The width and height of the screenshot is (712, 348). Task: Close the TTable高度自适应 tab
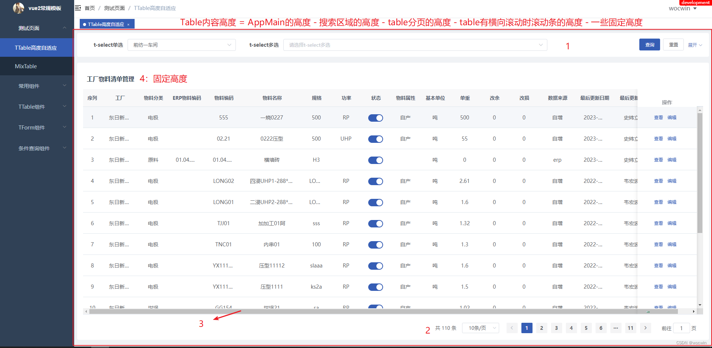(128, 24)
